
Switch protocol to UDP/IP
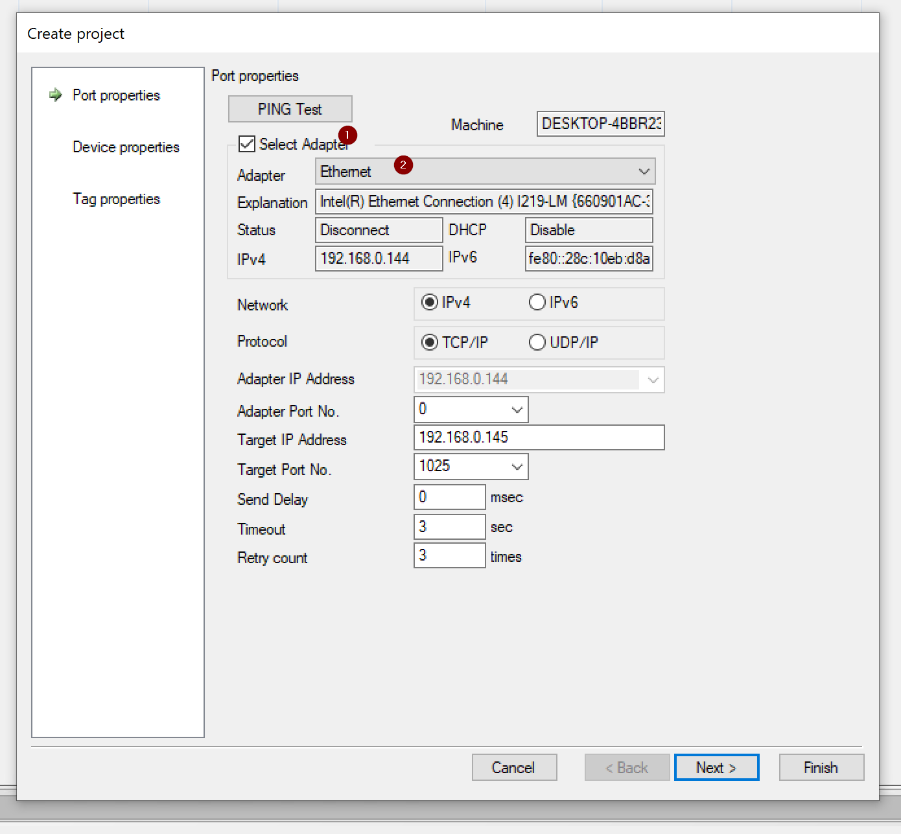tap(537, 342)
